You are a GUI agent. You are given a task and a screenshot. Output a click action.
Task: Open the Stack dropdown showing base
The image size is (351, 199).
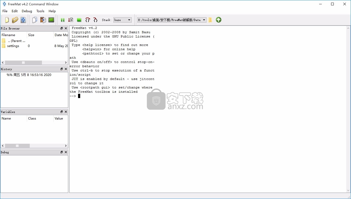click(122, 20)
